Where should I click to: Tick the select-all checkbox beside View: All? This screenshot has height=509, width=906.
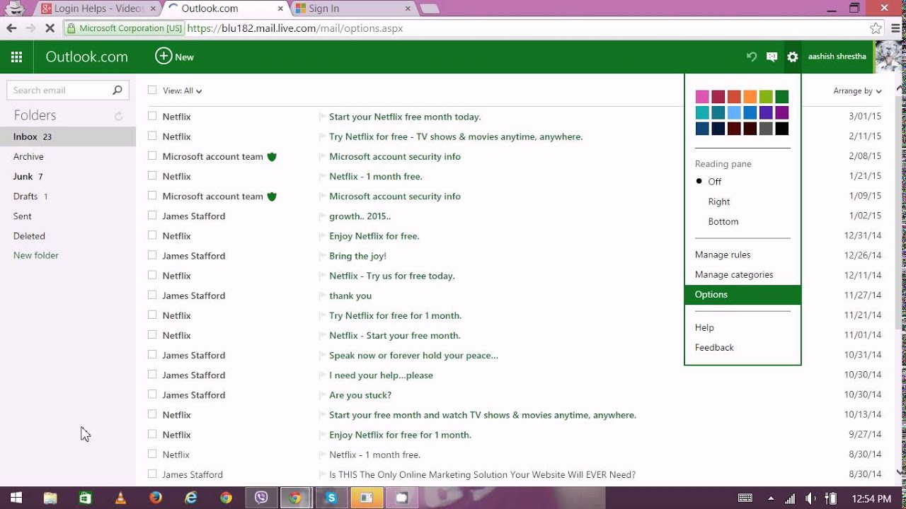(152, 90)
